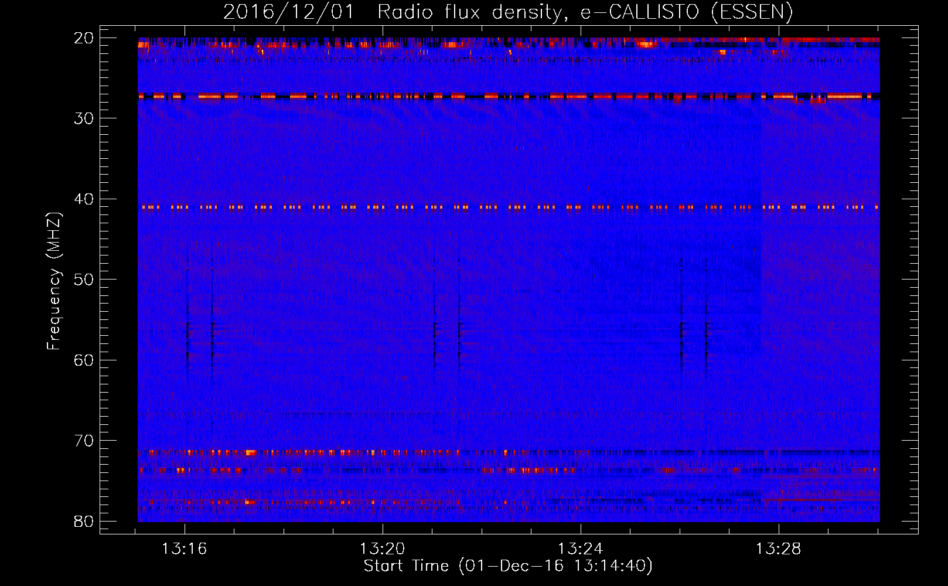948x586 pixels.
Task: Click the 13:20 time tick label
Action: click(x=383, y=549)
